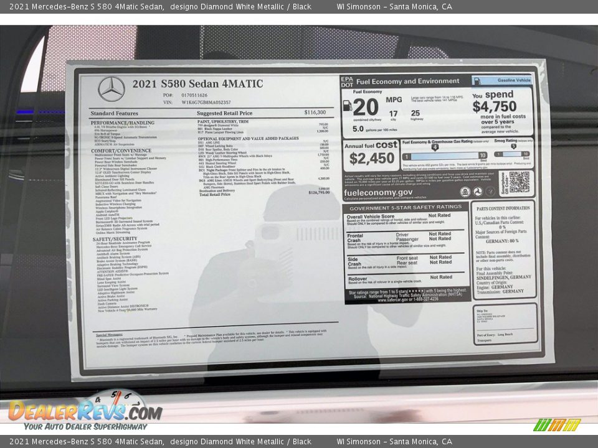The image size is (598, 448).
Task: Click the combined 20 MPG figure
Action: [366, 107]
